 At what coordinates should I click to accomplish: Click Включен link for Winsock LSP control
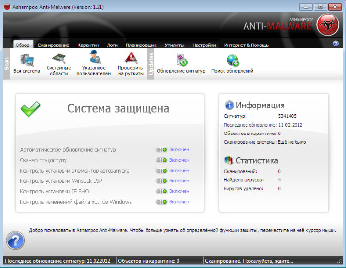pyautogui.click(x=179, y=180)
